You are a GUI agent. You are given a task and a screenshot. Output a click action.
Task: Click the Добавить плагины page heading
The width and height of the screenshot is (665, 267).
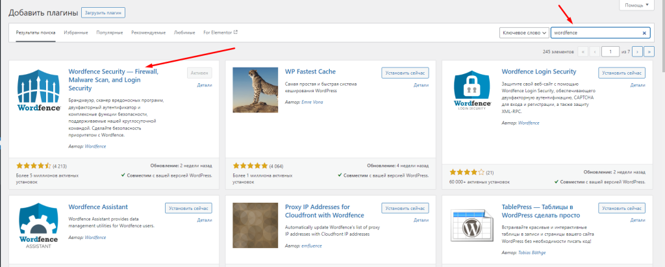click(44, 13)
